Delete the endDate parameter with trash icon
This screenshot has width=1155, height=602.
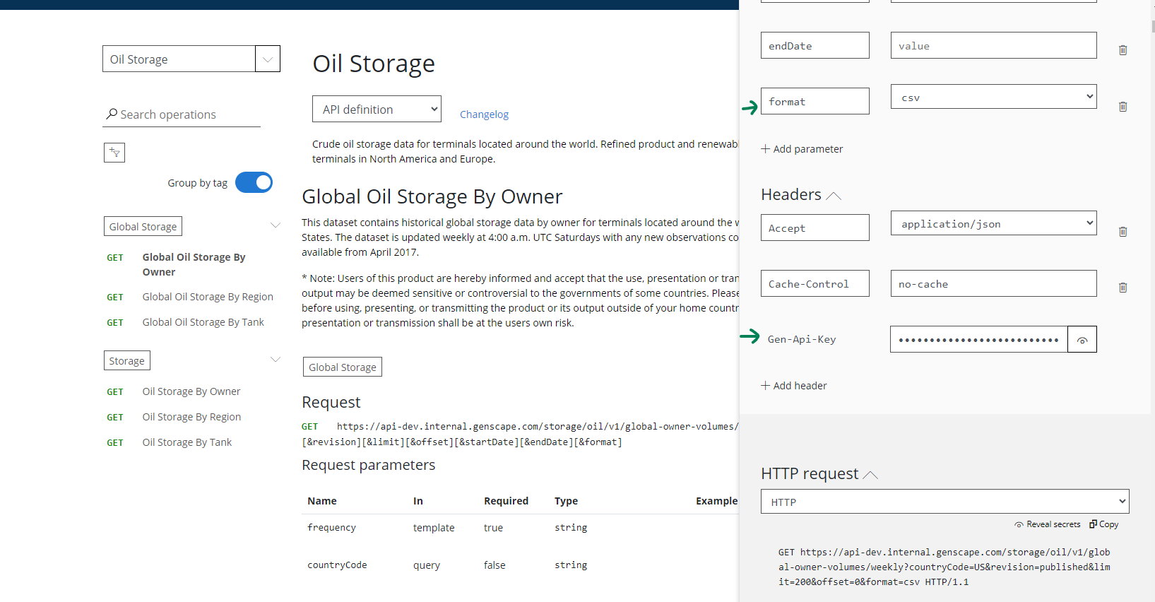point(1123,50)
